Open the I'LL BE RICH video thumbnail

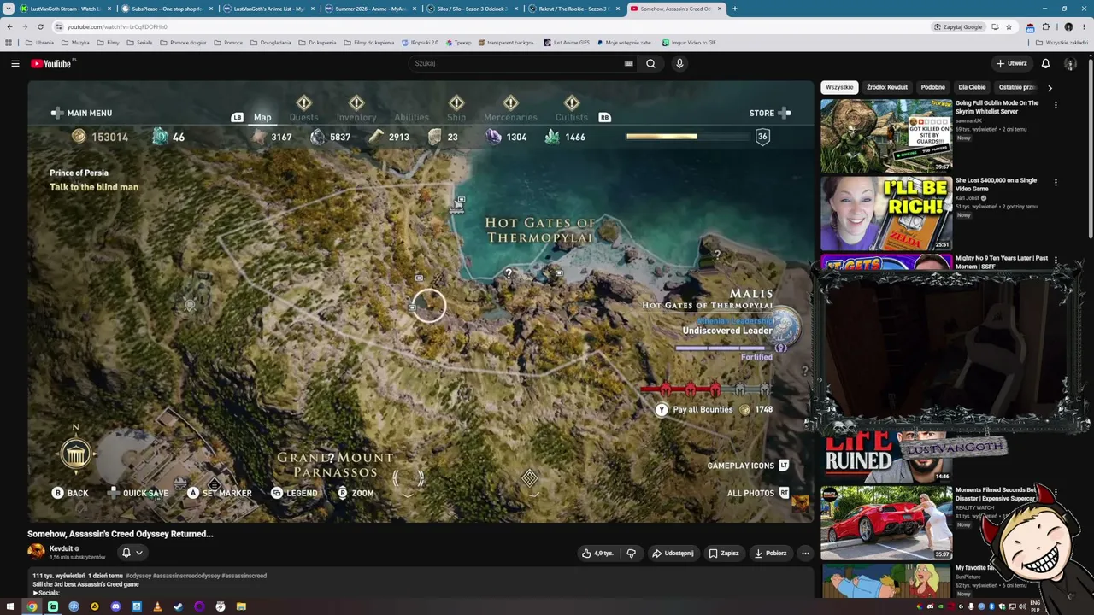886,213
